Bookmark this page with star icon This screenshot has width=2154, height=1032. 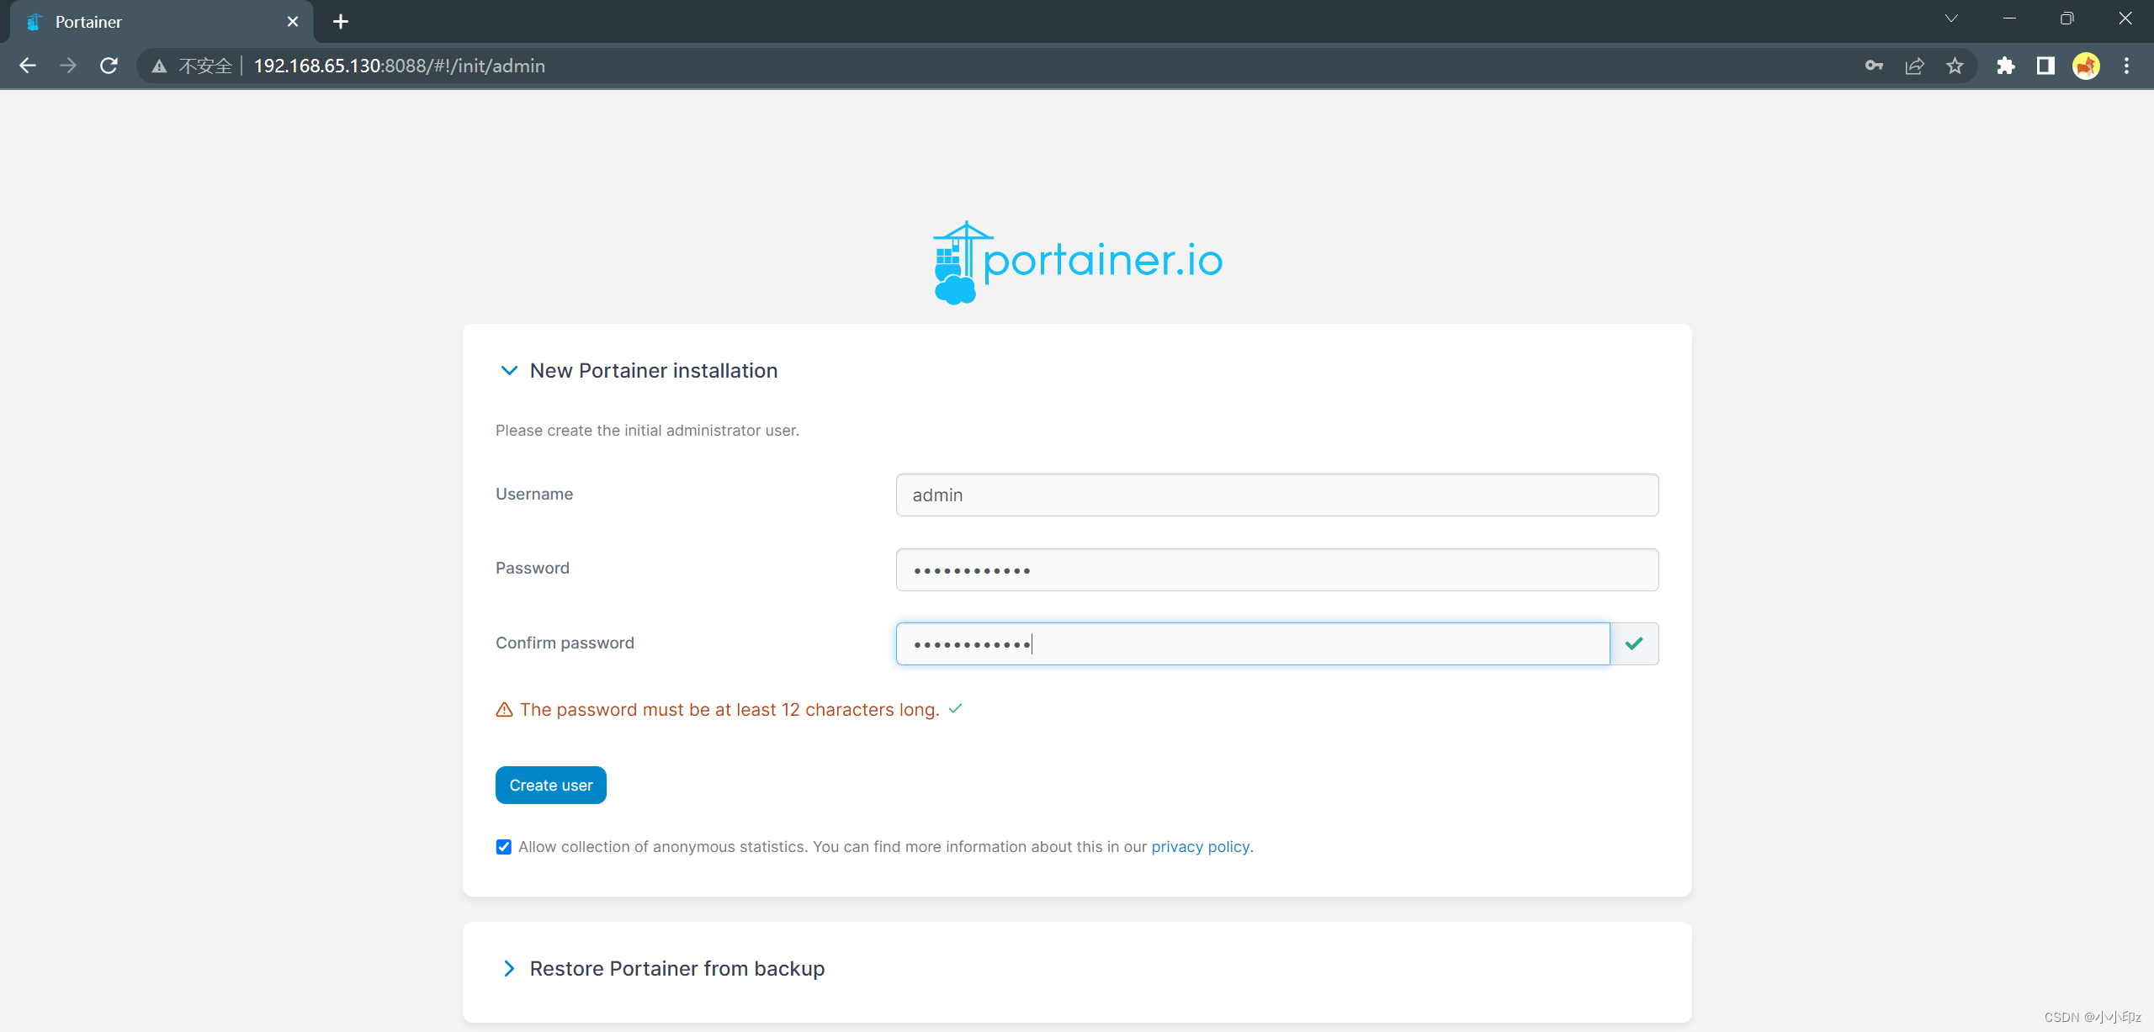click(x=1955, y=66)
